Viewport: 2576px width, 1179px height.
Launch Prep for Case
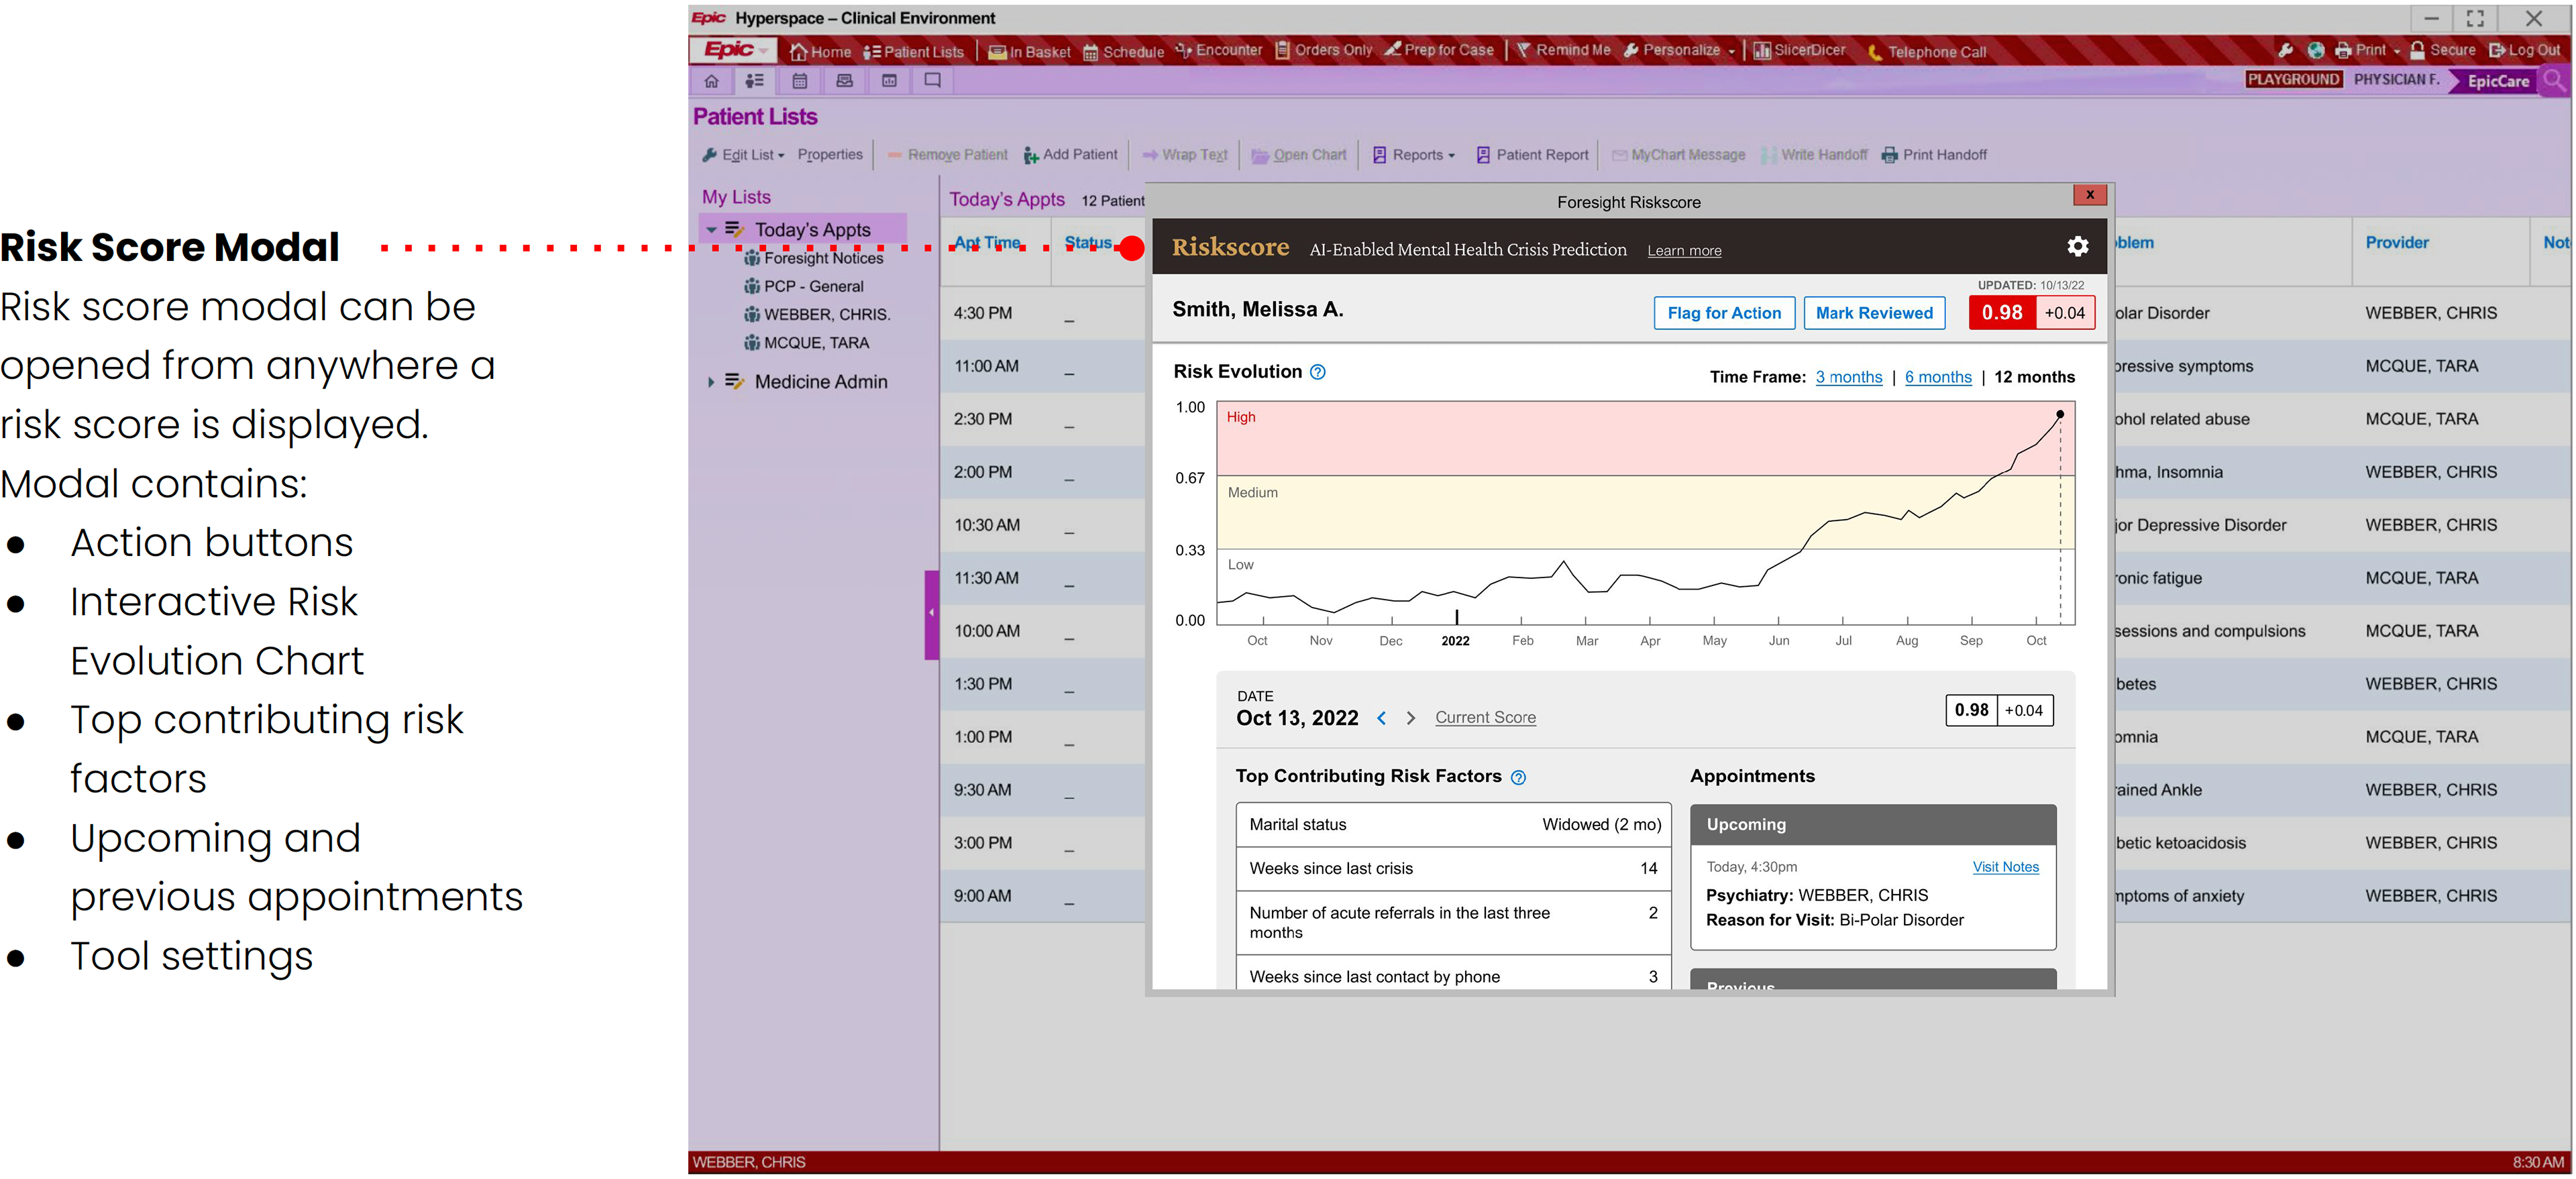click(1438, 50)
